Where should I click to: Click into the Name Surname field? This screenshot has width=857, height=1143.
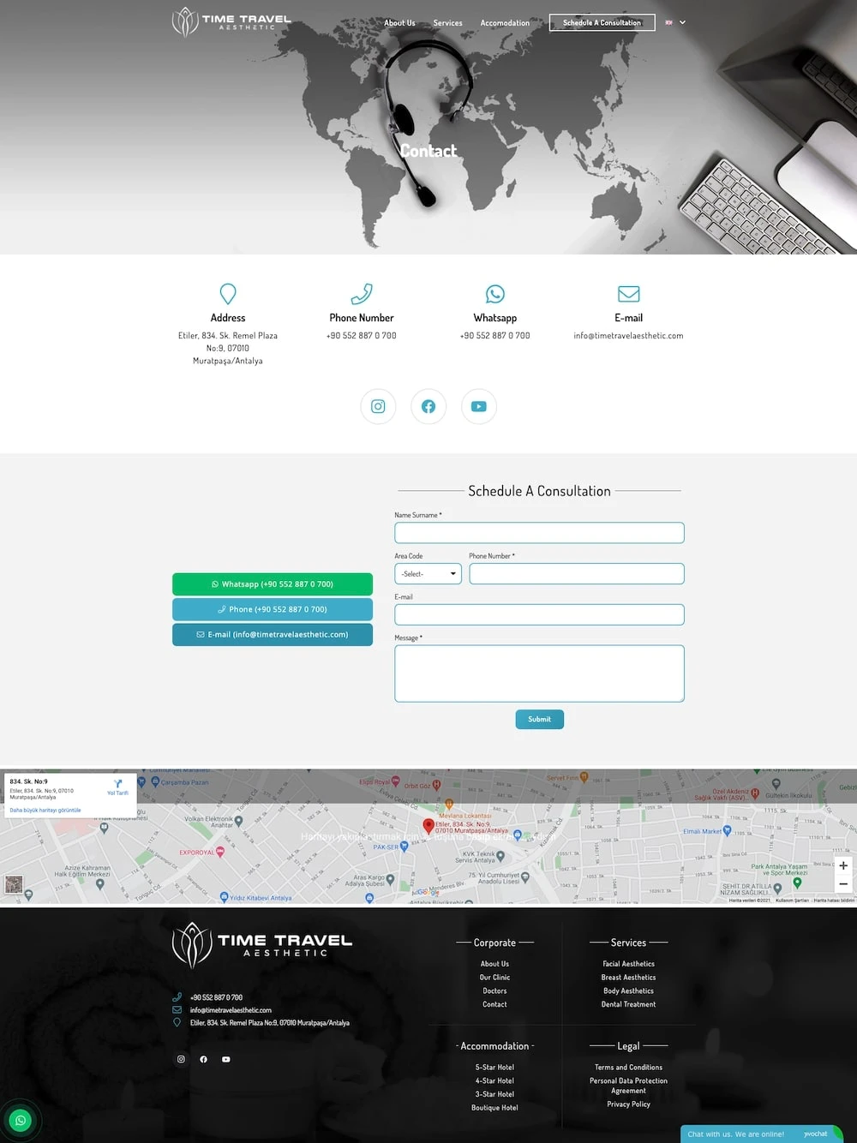pos(539,533)
